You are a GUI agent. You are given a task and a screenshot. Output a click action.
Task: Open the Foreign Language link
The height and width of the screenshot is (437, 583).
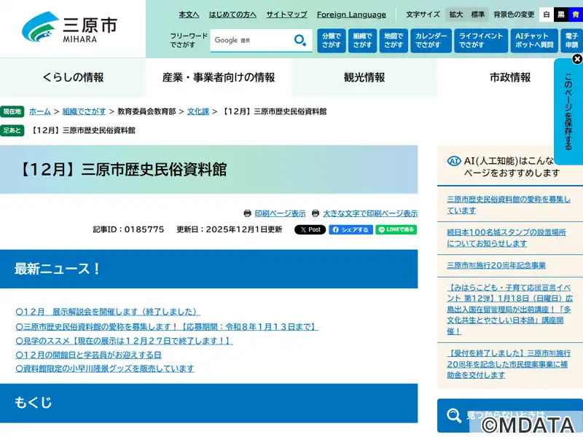tap(351, 15)
